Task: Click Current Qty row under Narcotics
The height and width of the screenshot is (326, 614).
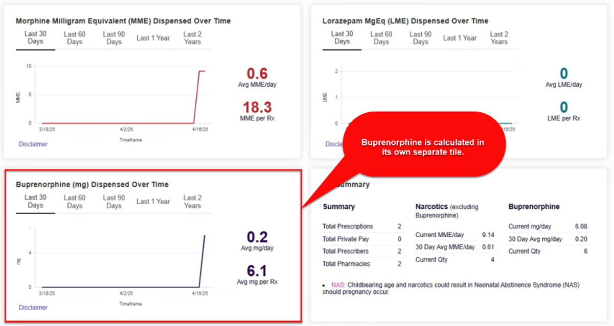Action: tap(456, 260)
